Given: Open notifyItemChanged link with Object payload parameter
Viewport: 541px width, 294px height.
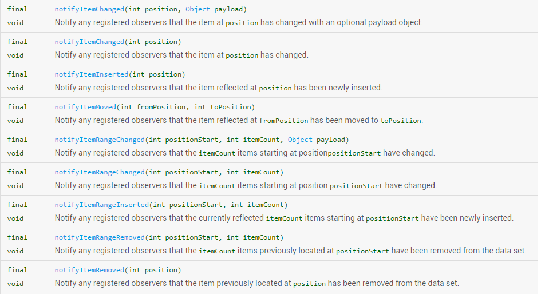Looking at the screenshot, I should [x=90, y=10].
